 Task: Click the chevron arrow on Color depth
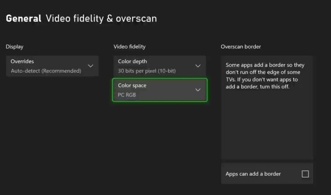[x=198, y=66]
